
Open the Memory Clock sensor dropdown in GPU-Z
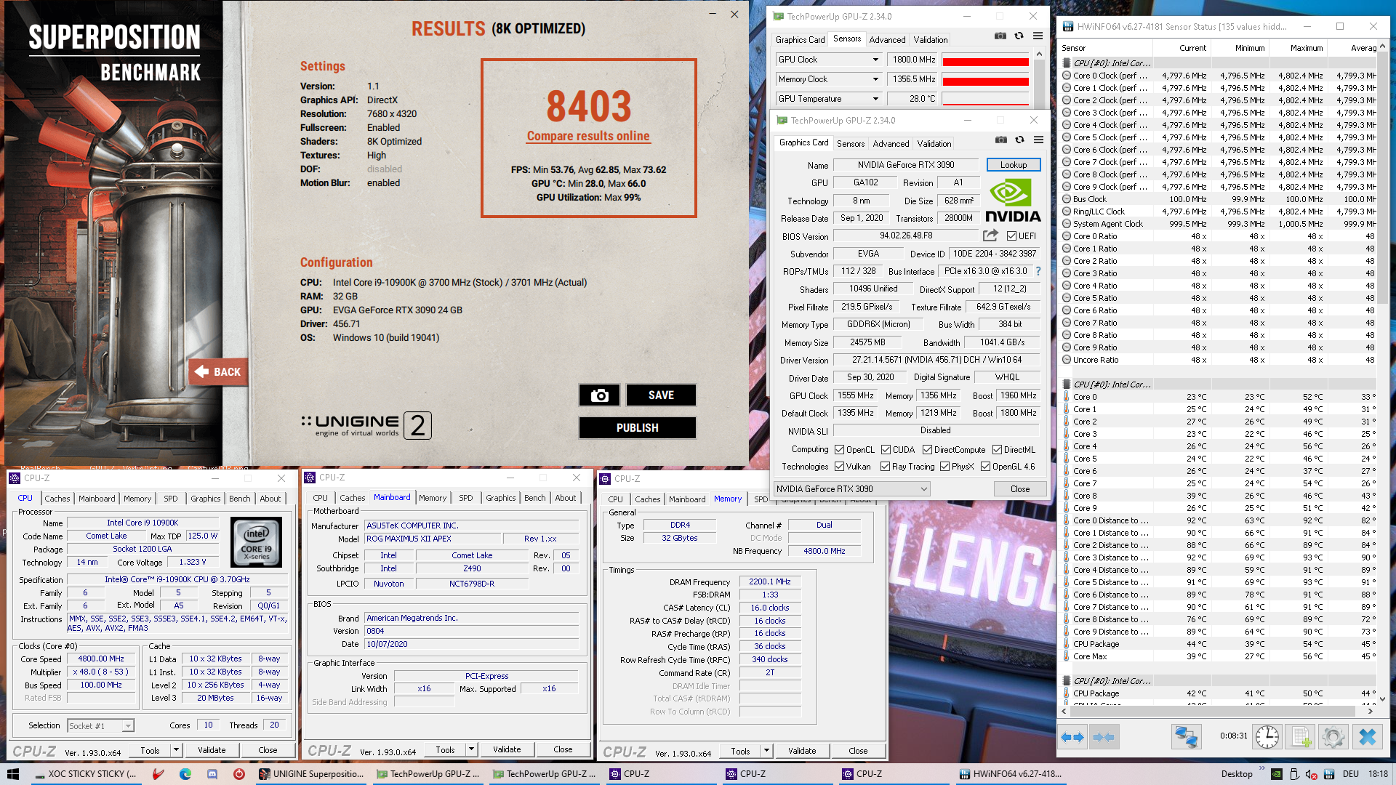coord(875,79)
